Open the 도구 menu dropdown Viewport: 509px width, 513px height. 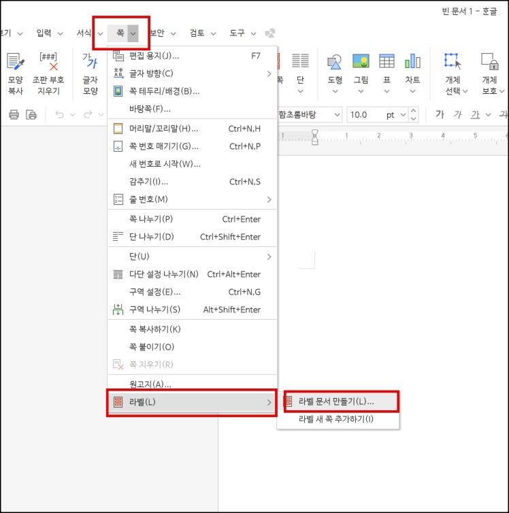pos(253,33)
